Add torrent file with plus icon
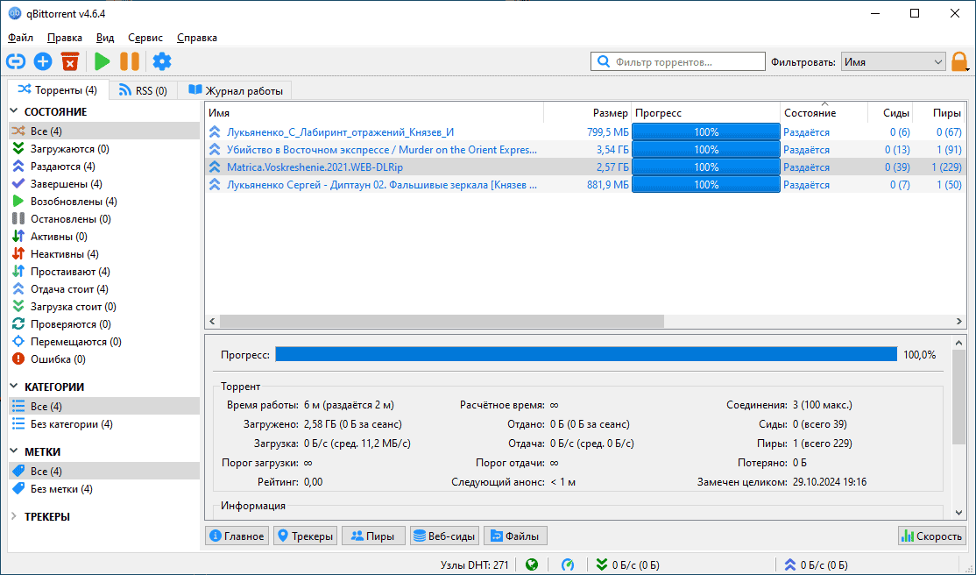The image size is (976, 575). [43, 61]
